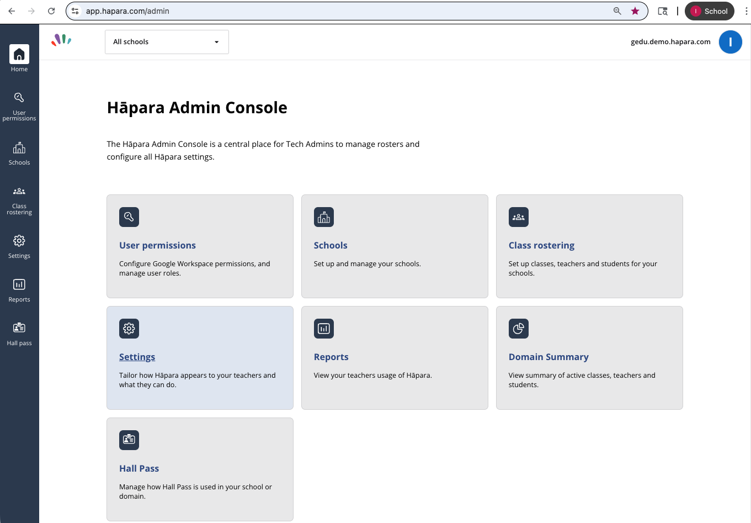Click the Domain Summary pie chart icon

click(x=519, y=329)
